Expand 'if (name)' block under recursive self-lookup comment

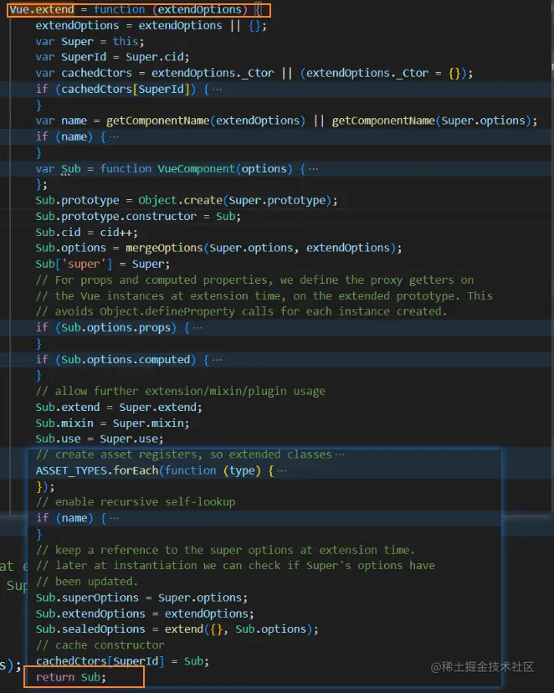point(114,518)
